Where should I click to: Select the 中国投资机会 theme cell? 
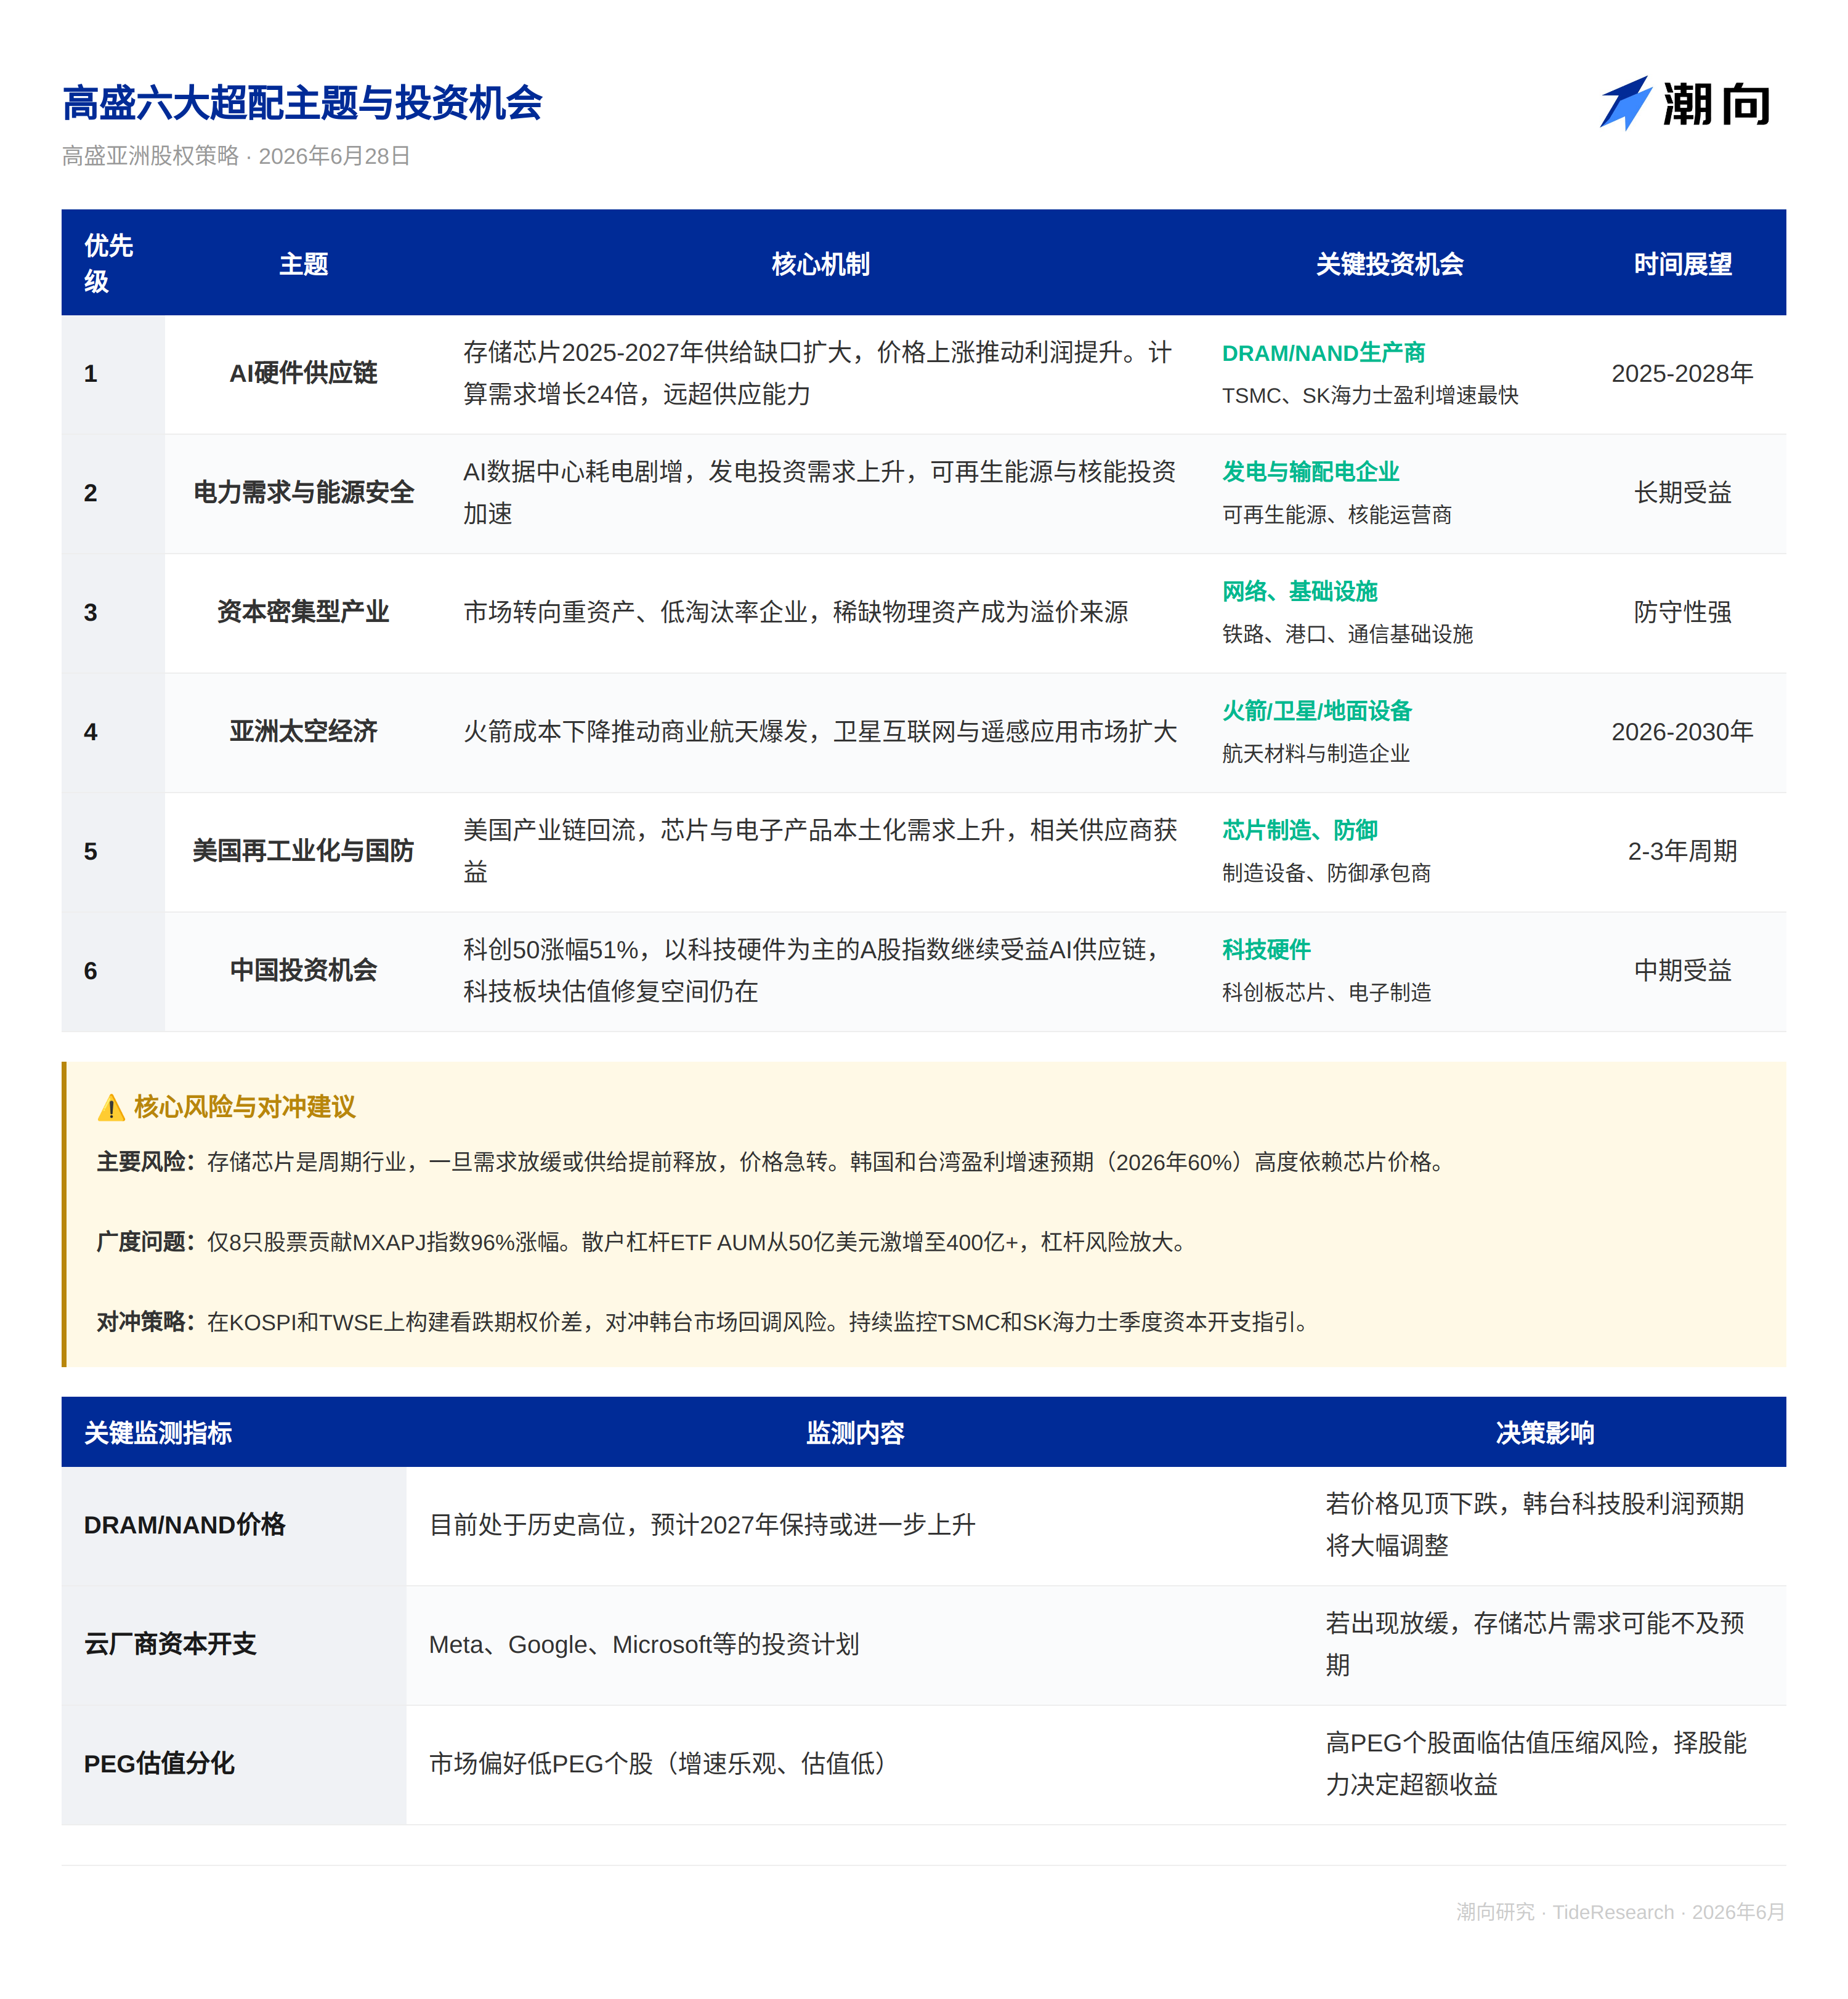(303, 971)
